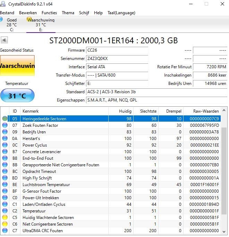Click the status dot for Opdracht Timeout

(x=5, y=171)
